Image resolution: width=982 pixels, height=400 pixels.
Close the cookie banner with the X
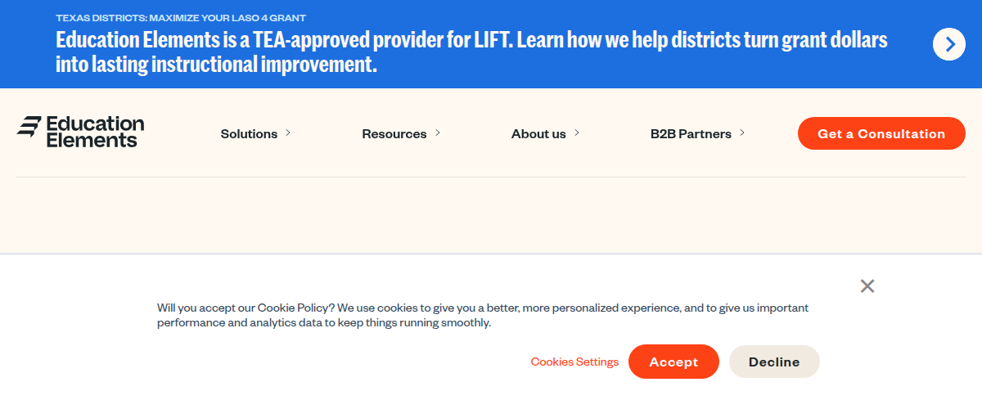tap(867, 285)
